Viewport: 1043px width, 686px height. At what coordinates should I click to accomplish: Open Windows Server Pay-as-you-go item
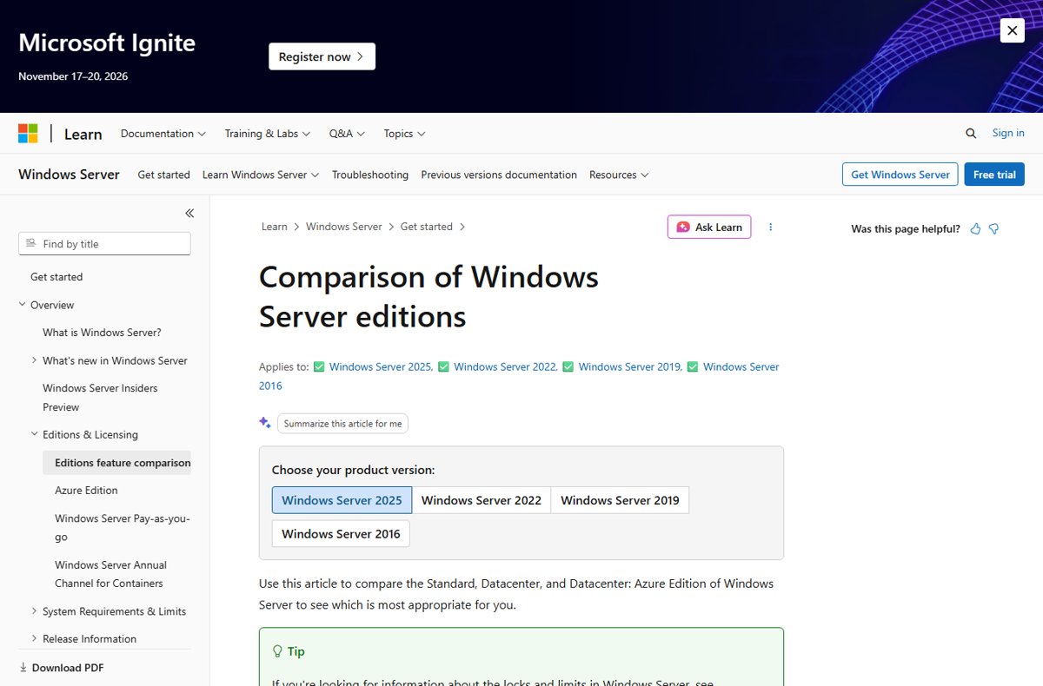(122, 528)
